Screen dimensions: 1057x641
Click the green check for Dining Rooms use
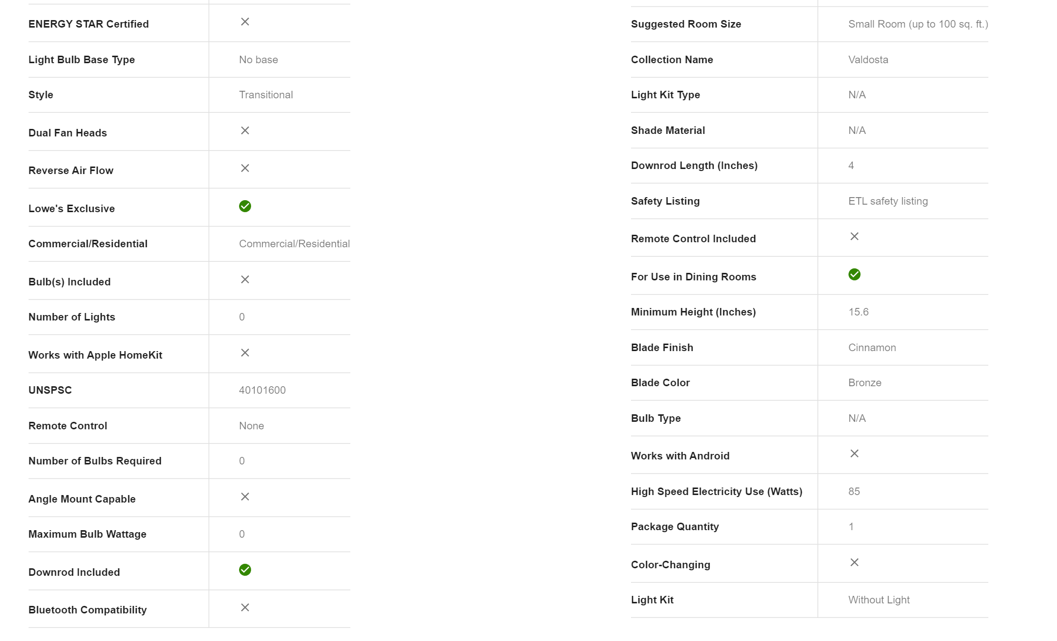tap(855, 274)
